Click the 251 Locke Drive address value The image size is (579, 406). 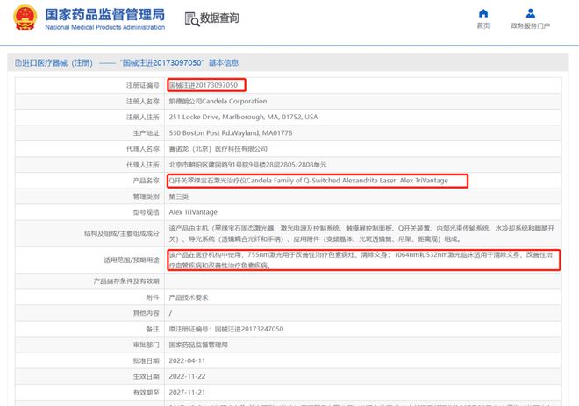pyautogui.click(x=243, y=117)
